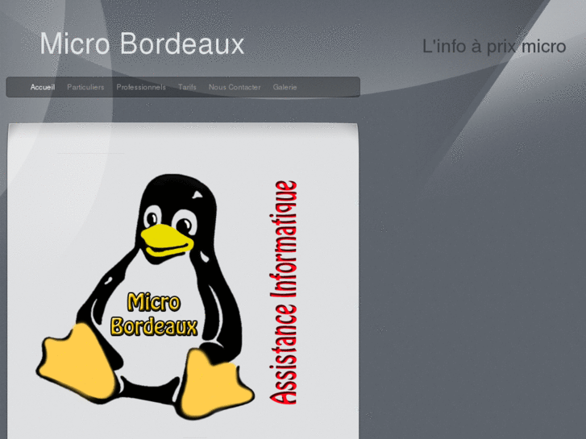Open the Accueil menu item
This screenshot has width=586, height=439.
43,87
